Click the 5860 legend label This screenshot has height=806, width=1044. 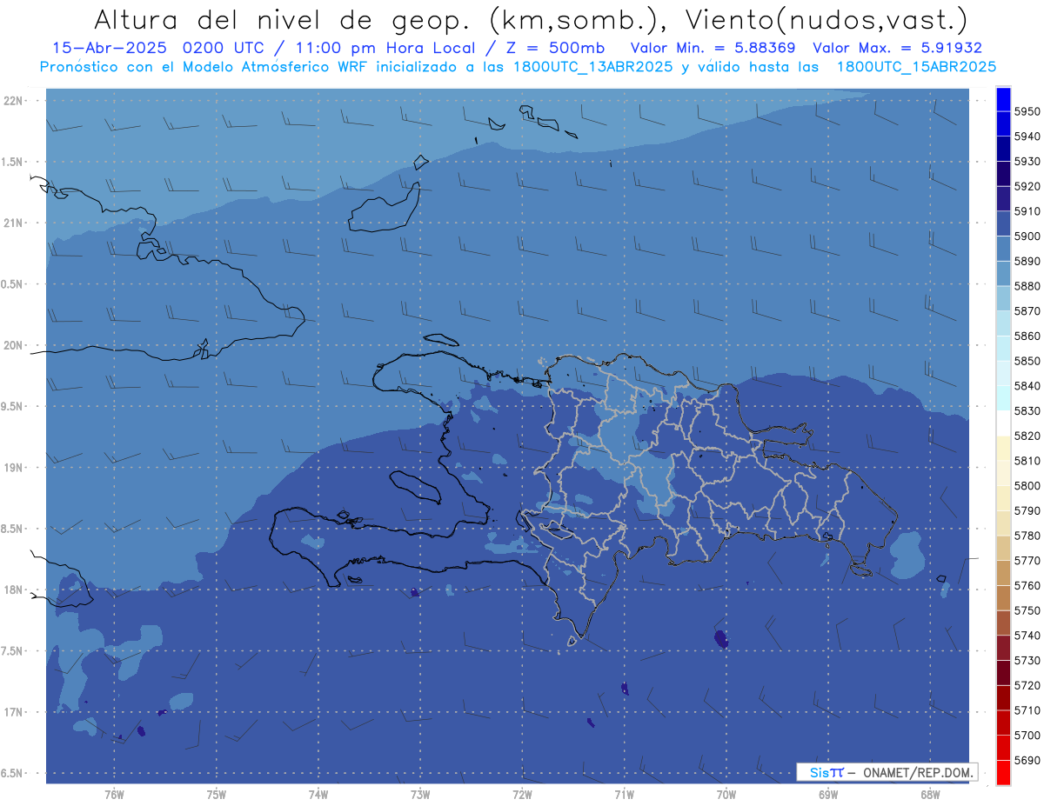pyautogui.click(x=1027, y=336)
